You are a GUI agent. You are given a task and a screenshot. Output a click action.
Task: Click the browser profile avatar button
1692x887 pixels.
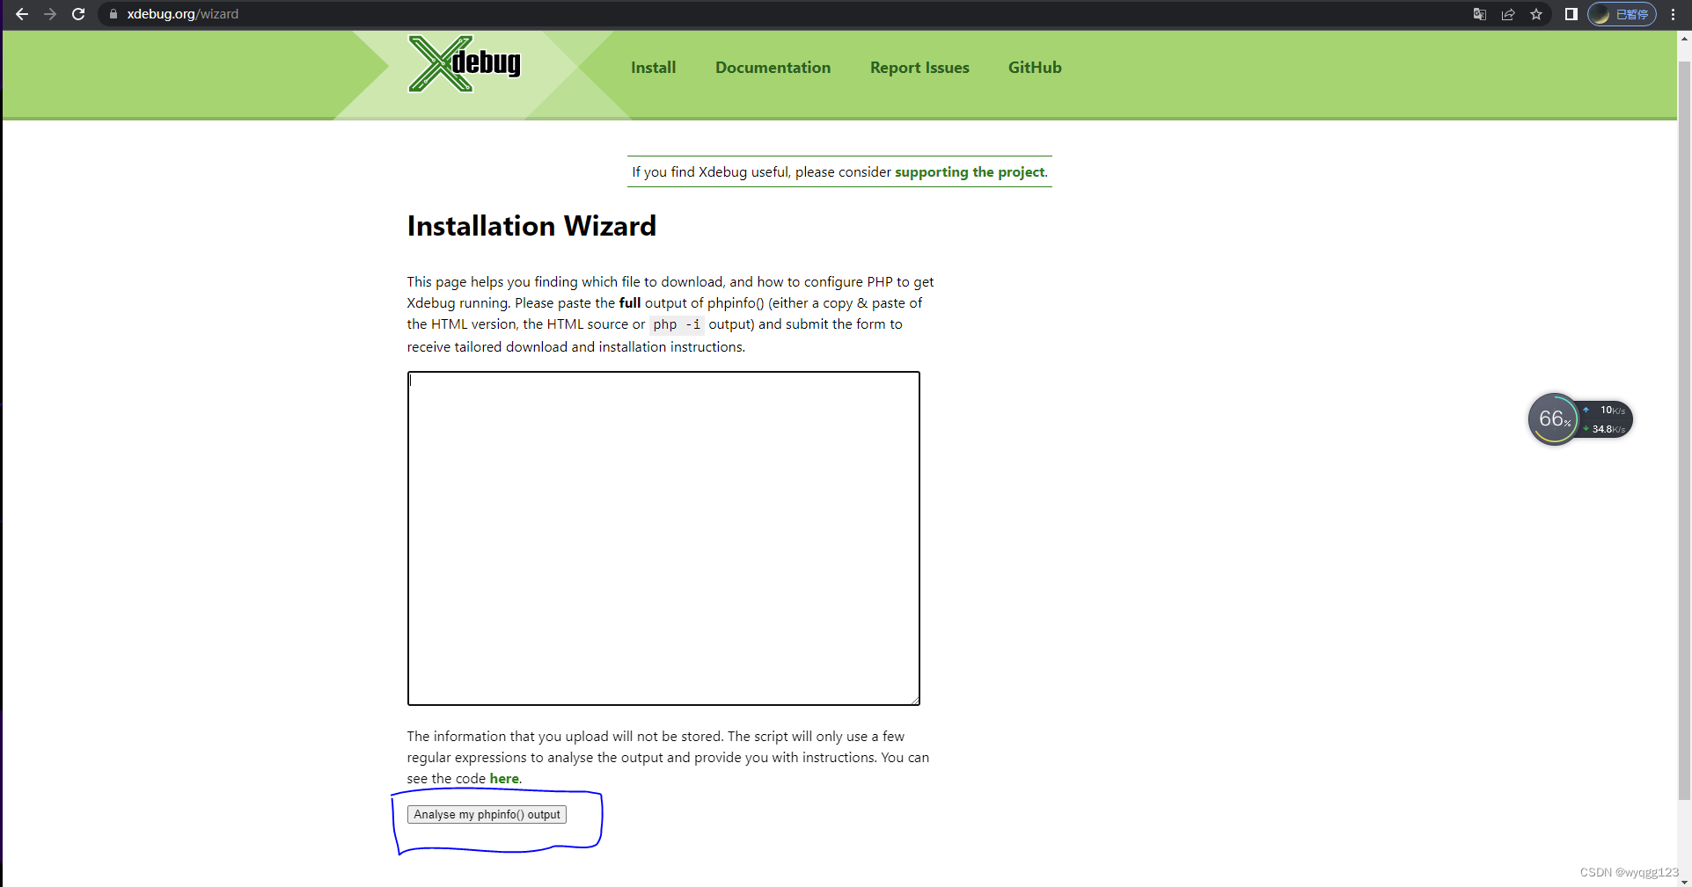(1622, 14)
